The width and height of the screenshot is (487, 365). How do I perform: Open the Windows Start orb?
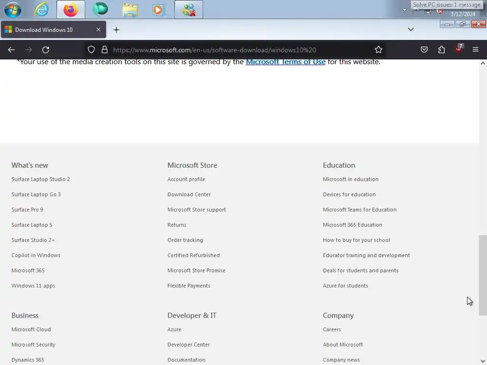coord(13,10)
